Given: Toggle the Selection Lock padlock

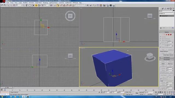Looking at the screenshot, I should [99, 92].
